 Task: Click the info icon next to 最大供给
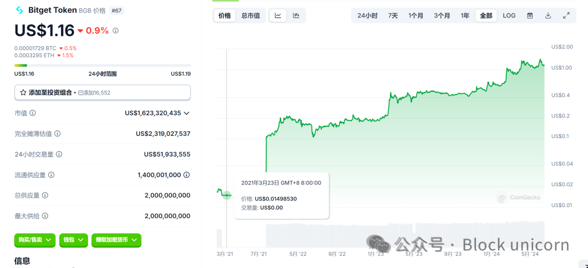click(x=45, y=216)
